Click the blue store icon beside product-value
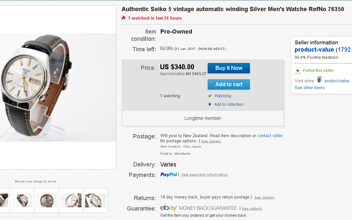The image size is (352, 220). coord(319,80)
